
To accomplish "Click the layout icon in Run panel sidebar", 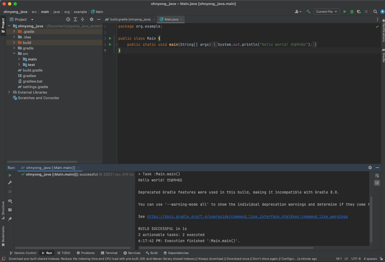I will coord(10,210).
